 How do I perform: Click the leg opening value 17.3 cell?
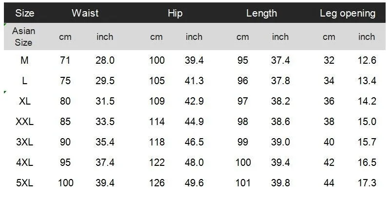pos(367,183)
